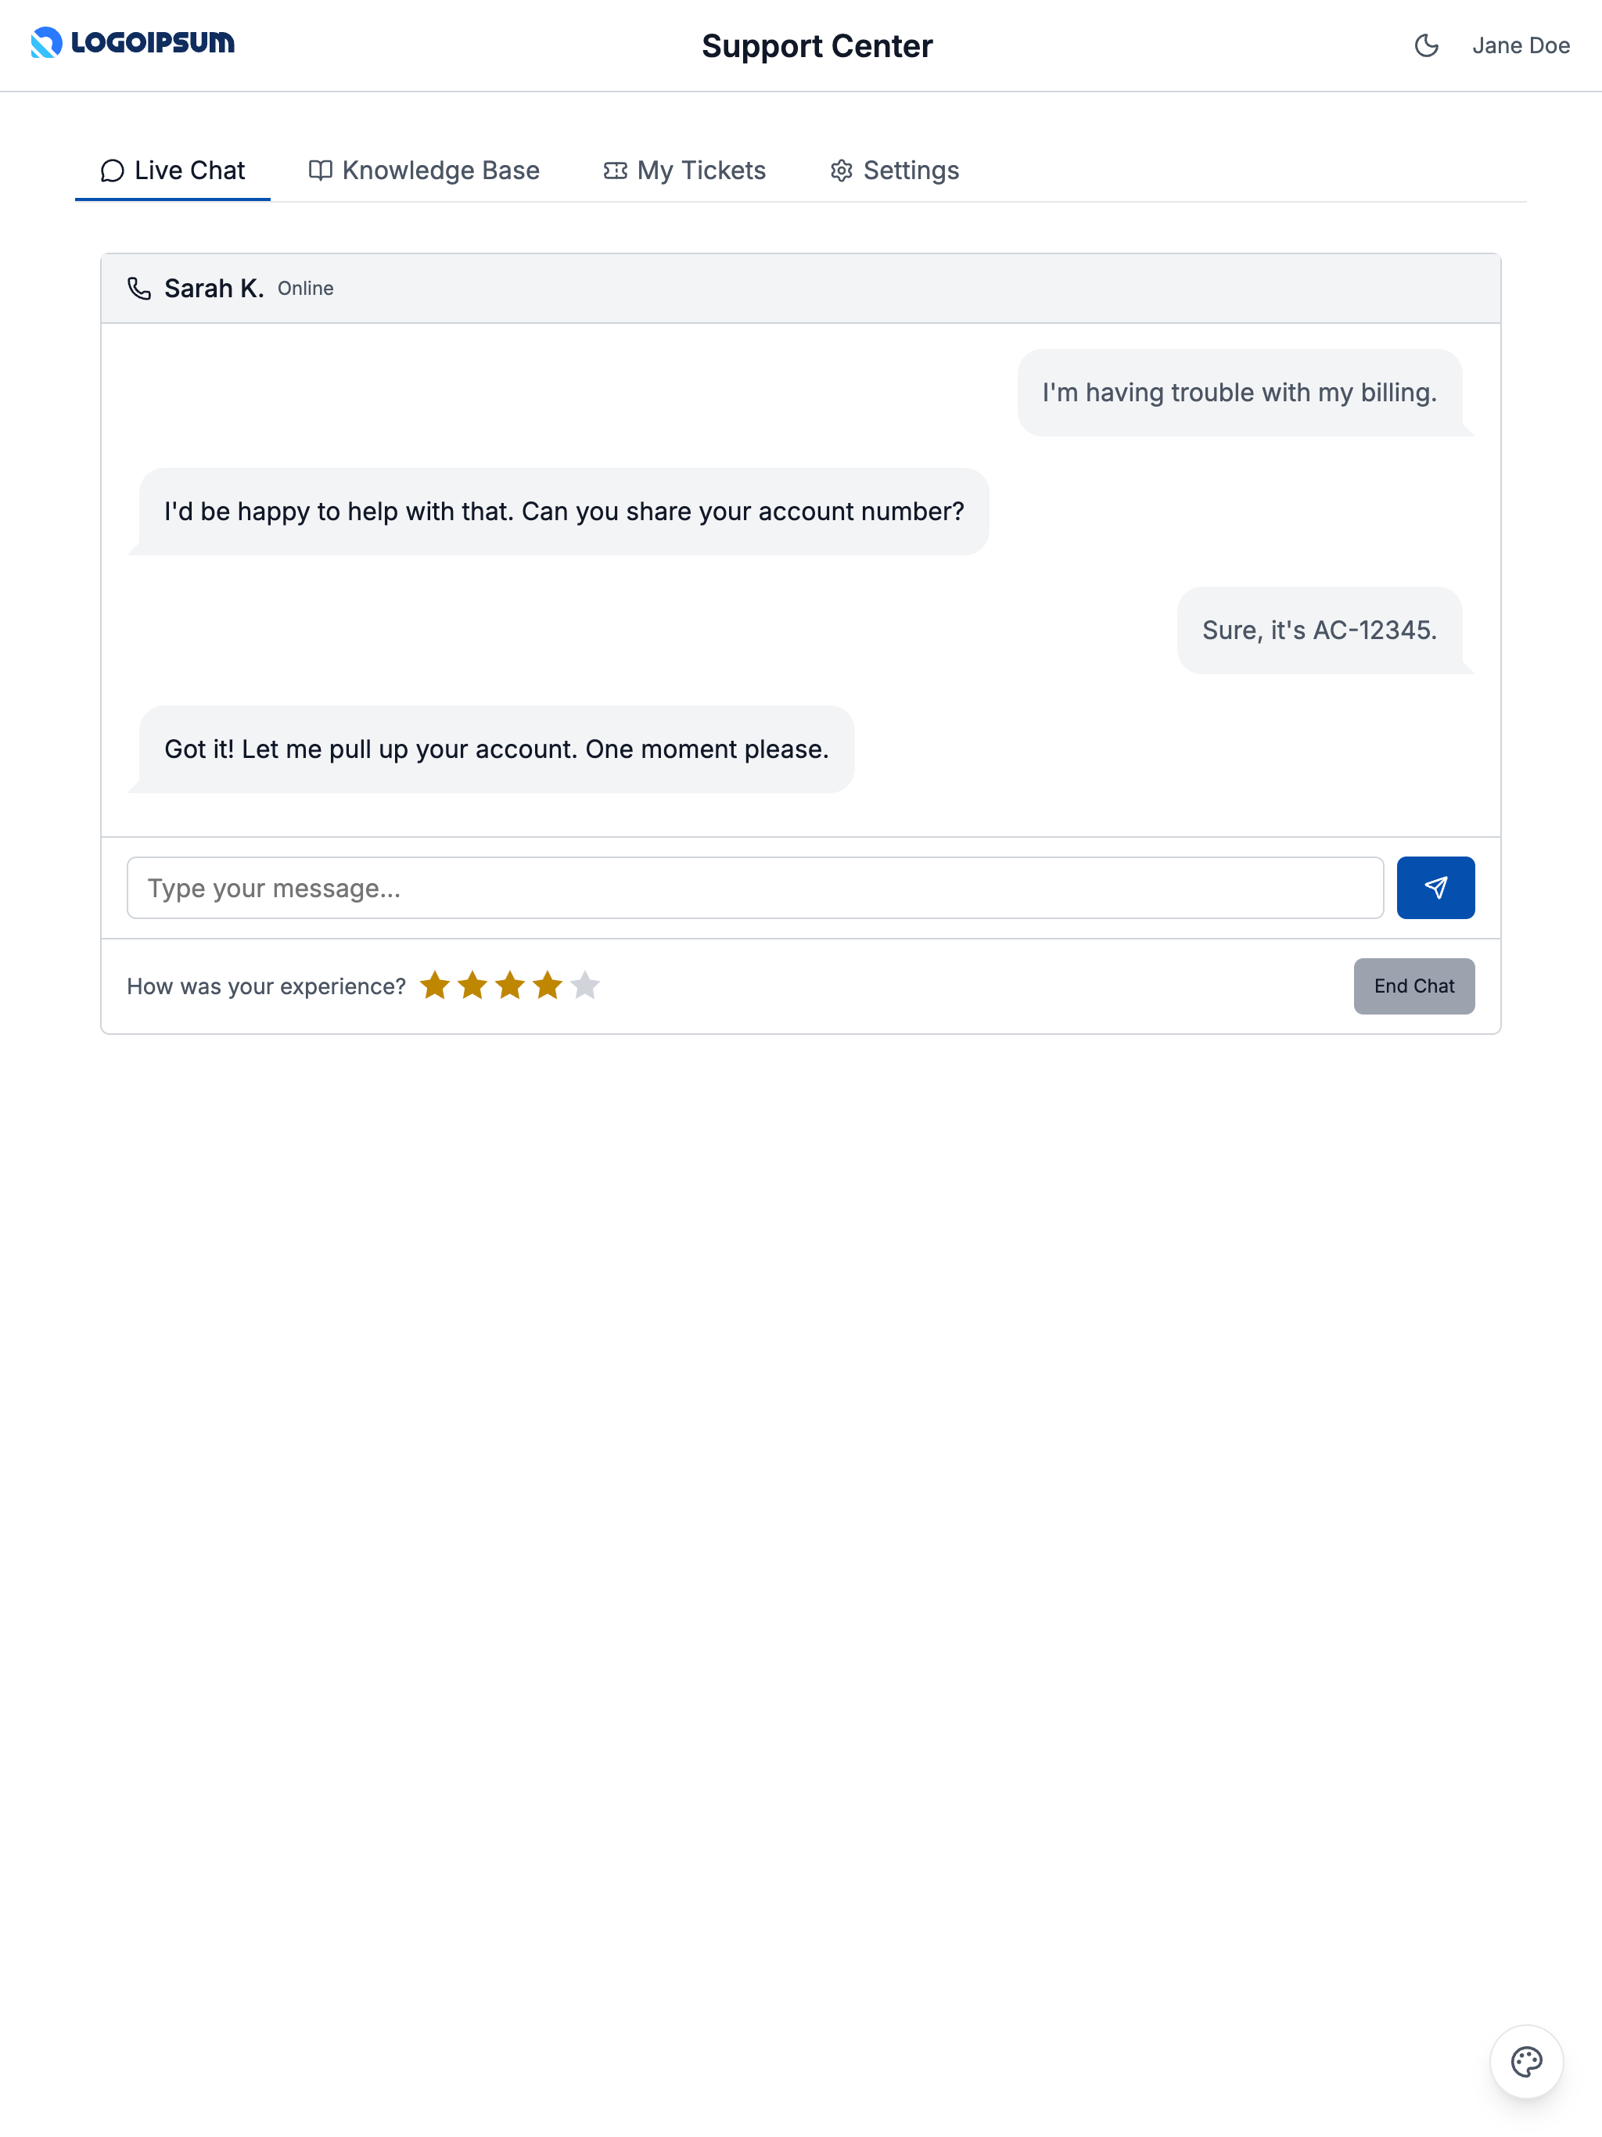Select the second rating star

[x=472, y=986]
